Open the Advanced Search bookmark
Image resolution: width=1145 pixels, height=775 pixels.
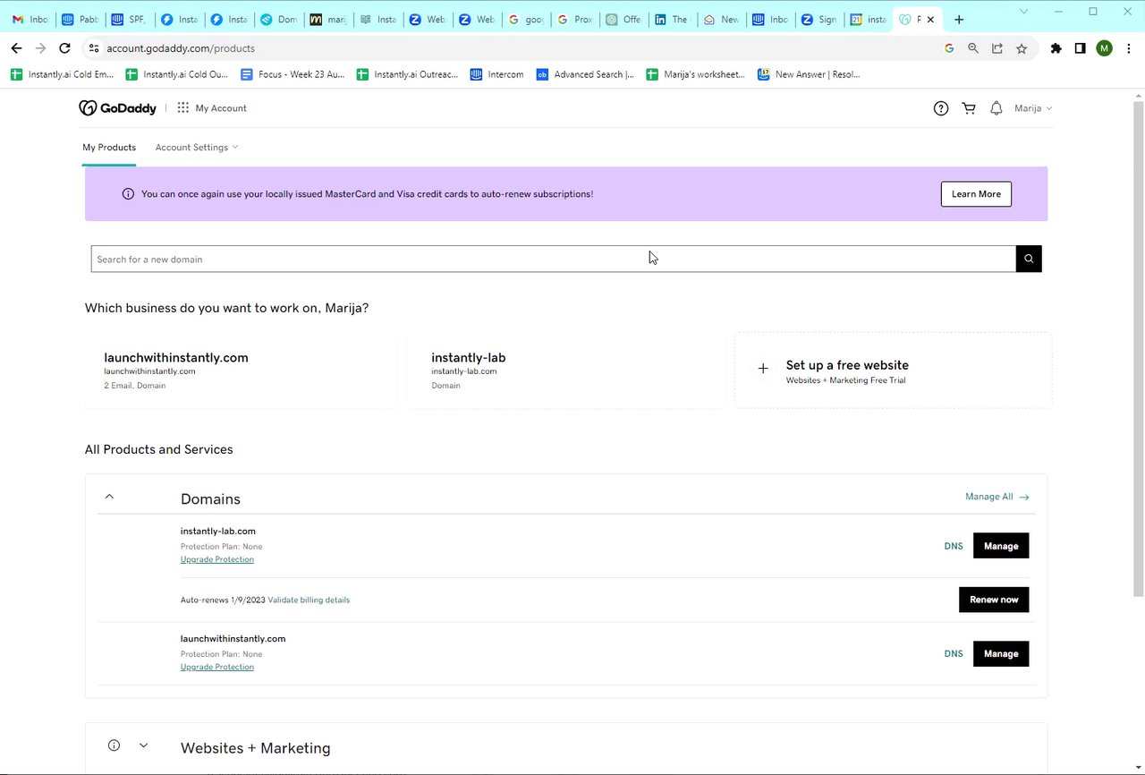tap(586, 74)
